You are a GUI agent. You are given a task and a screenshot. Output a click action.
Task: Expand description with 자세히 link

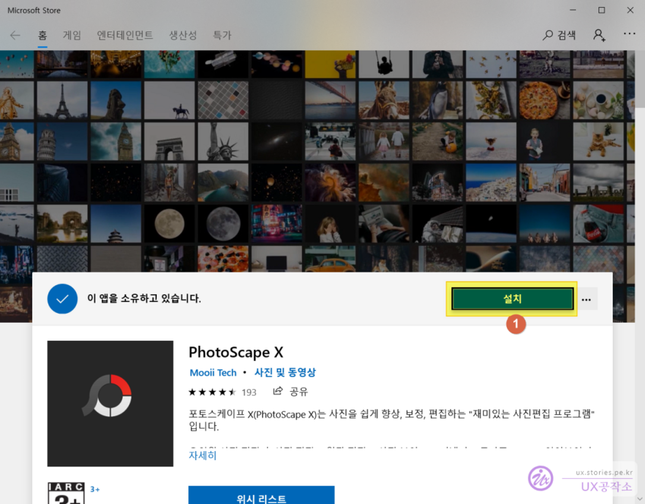click(203, 456)
